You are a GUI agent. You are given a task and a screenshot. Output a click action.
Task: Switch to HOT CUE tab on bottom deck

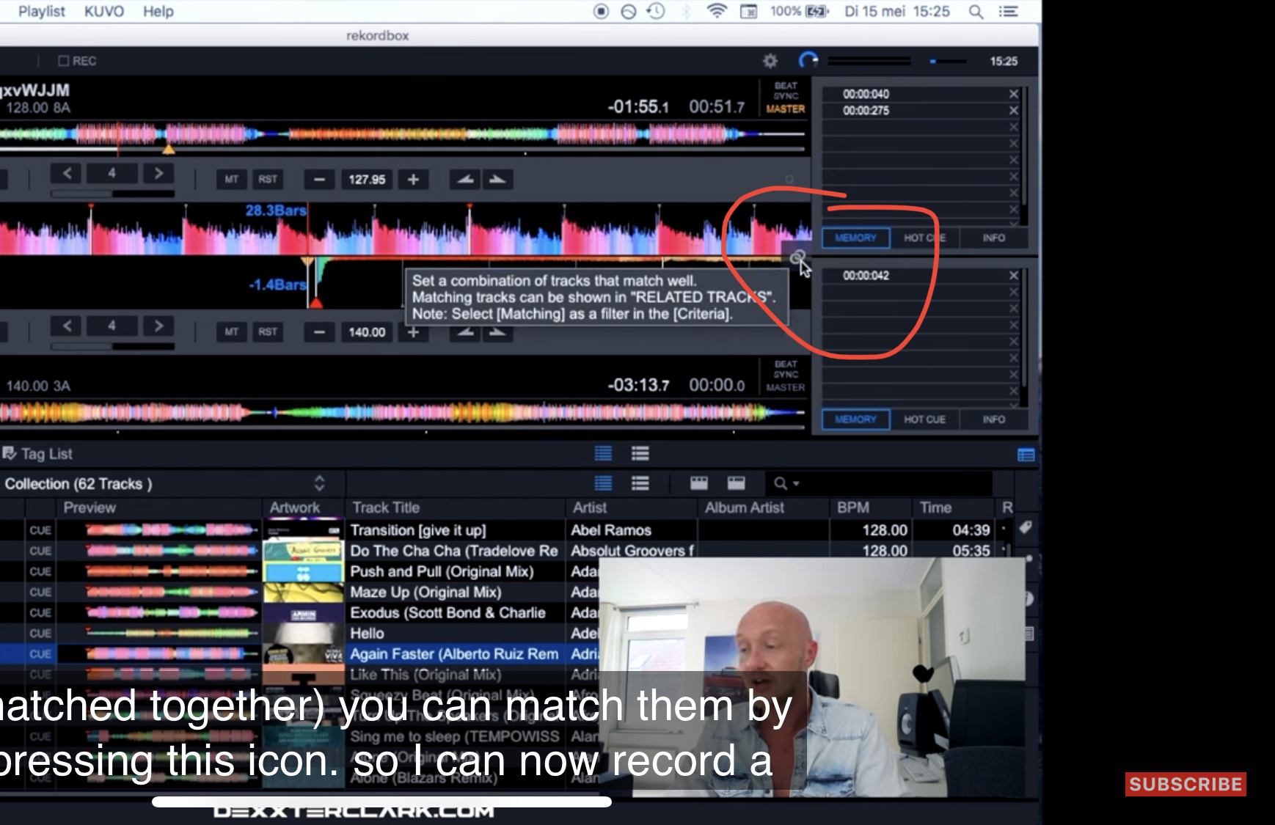pos(924,419)
